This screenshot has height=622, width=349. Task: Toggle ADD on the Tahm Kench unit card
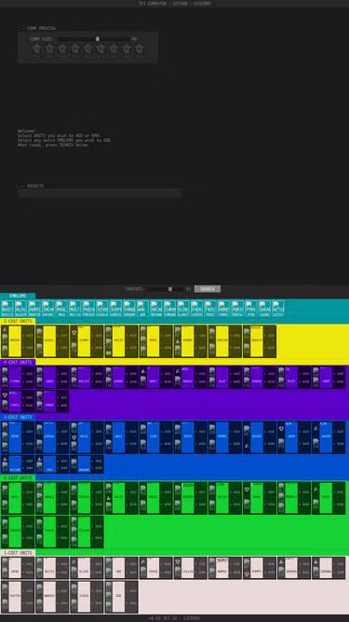[340, 374]
